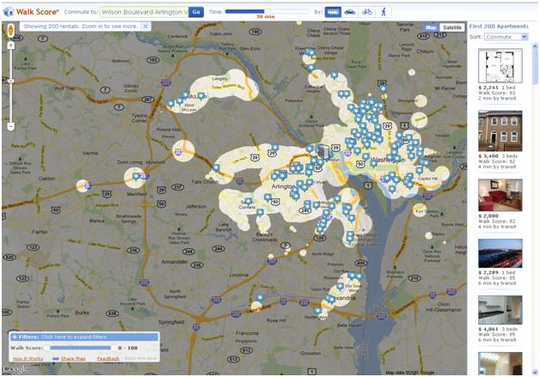Click the rental marker at Huntington
Screen dimensions: 540x377
[318, 311]
